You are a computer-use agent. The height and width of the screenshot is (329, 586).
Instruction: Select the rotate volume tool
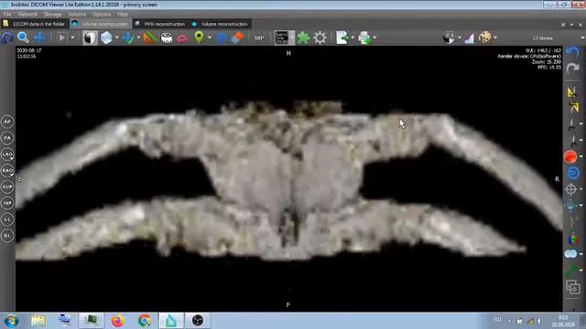pos(7,37)
